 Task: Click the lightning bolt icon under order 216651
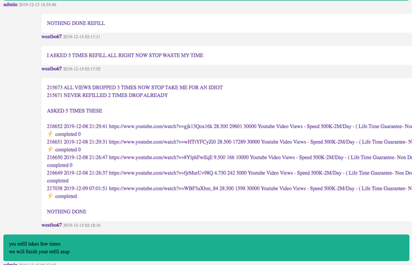click(50, 149)
